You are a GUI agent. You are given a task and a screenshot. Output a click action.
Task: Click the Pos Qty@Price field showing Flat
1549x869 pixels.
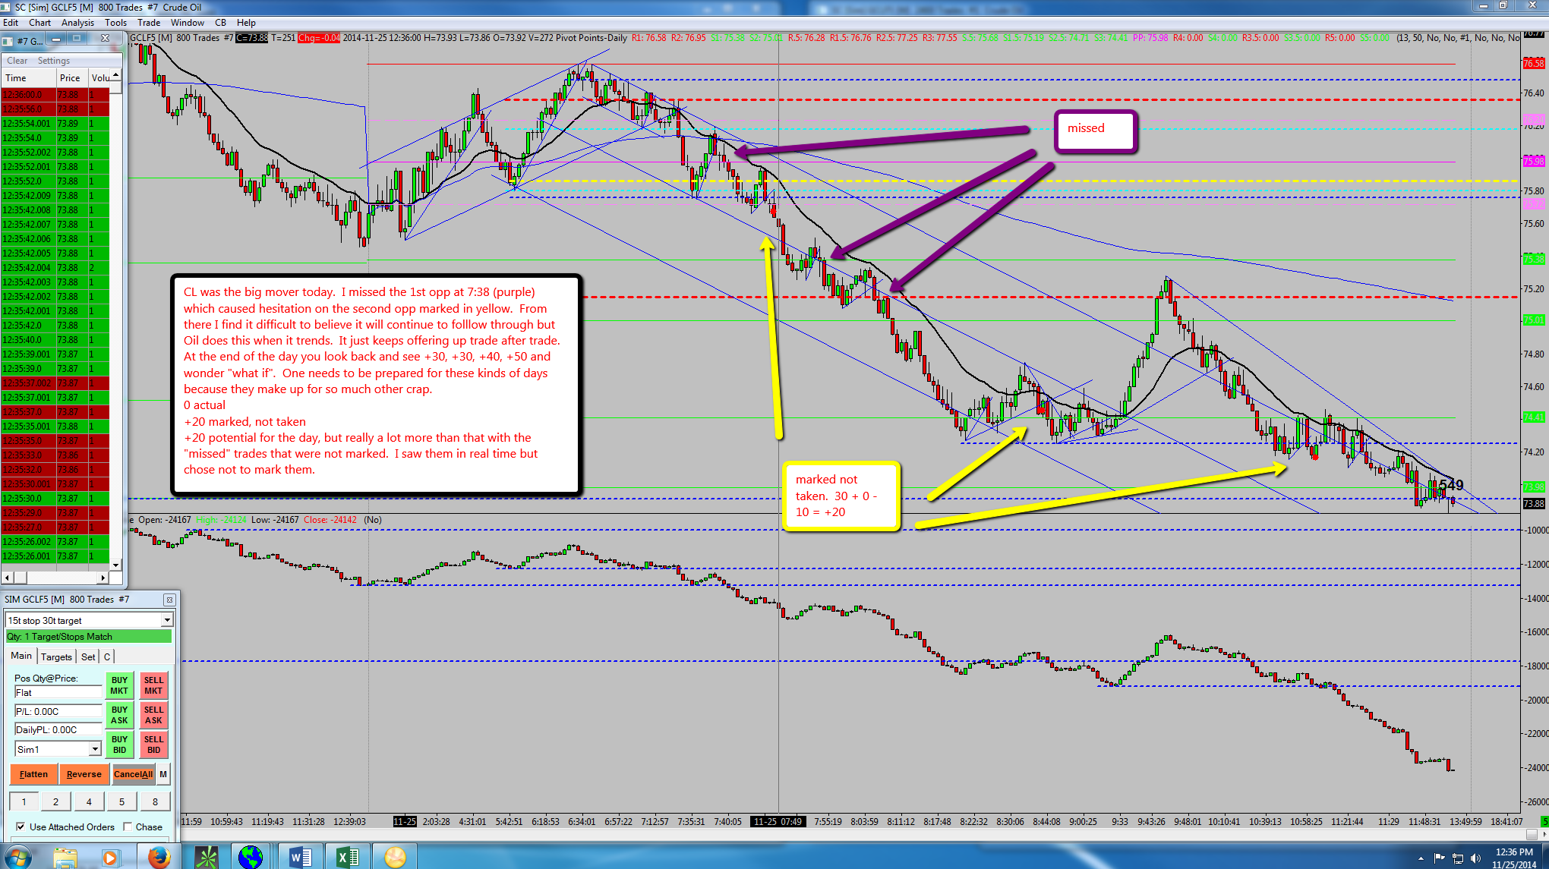pos(58,692)
